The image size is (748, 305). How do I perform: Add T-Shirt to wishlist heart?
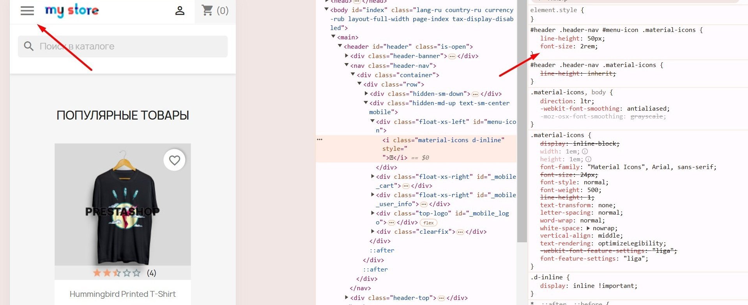(x=174, y=160)
